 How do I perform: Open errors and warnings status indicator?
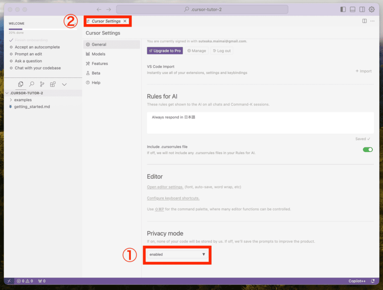click(x=25, y=281)
